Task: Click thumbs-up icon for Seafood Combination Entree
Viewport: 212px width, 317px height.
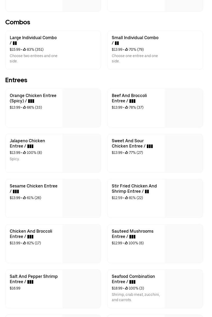Action: pos(127,288)
